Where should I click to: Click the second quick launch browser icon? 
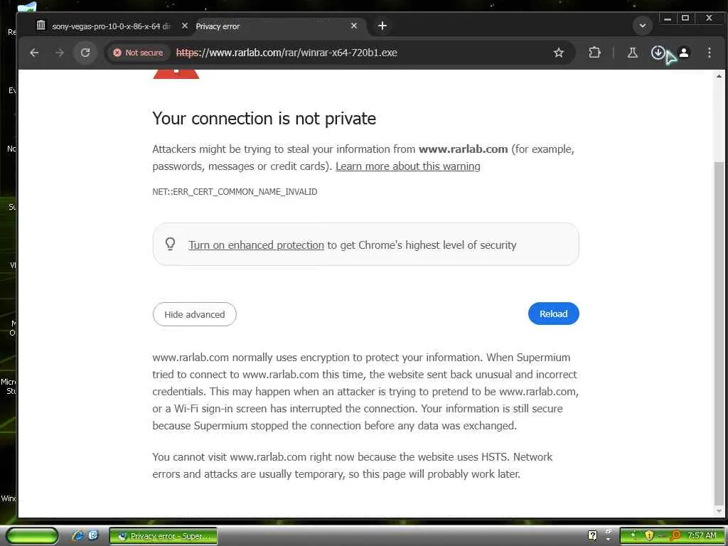pyautogui.click(x=93, y=535)
